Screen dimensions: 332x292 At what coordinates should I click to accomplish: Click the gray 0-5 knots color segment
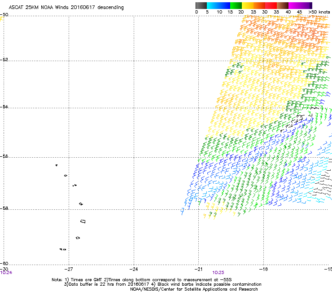tap(201, 5)
